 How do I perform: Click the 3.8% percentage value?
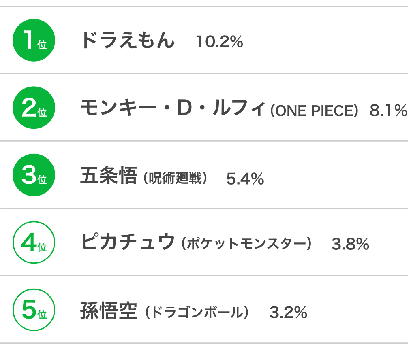tap(350, 244)
